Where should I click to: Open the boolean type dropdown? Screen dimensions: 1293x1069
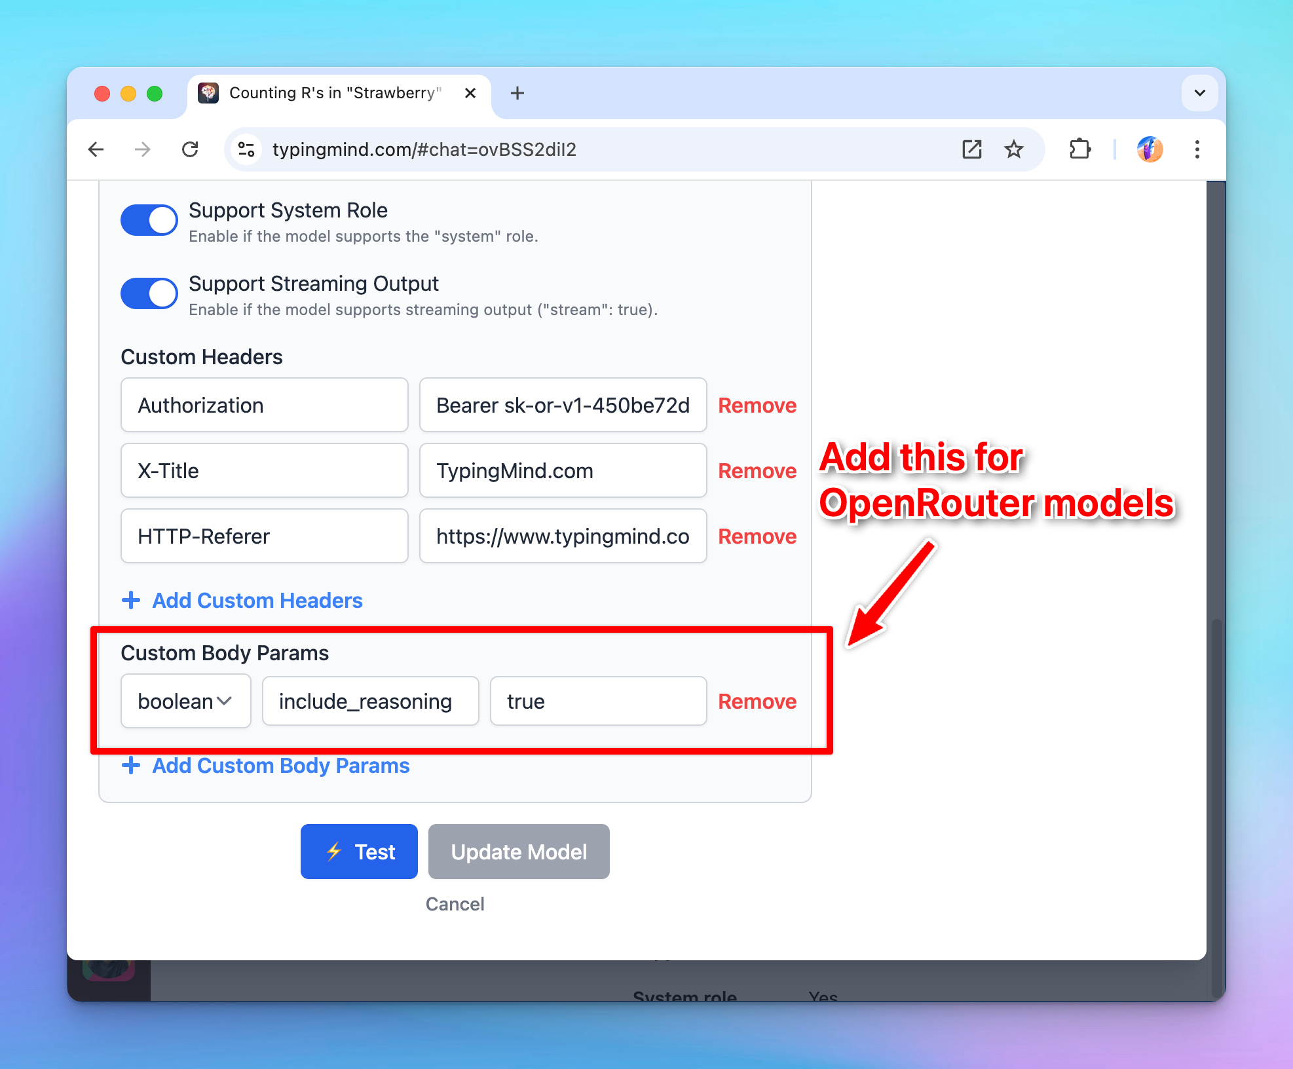coord(185,701)
